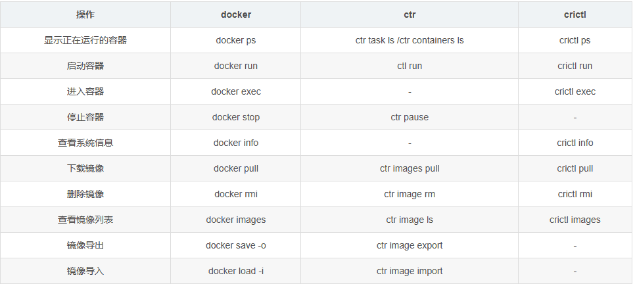
Task: Select the "docker ps" cell
Action: (236, 40)
